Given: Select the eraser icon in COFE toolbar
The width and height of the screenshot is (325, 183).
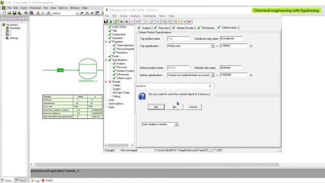Looking at the screenshot, I should coord(48,13).
